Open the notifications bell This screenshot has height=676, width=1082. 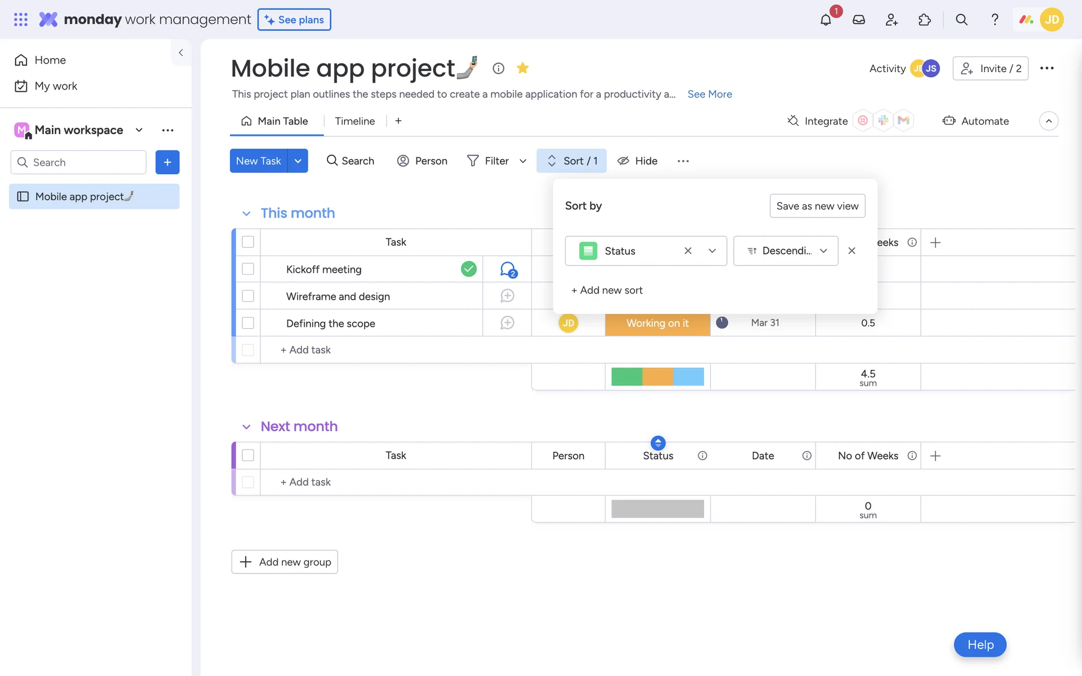(826, 20)
